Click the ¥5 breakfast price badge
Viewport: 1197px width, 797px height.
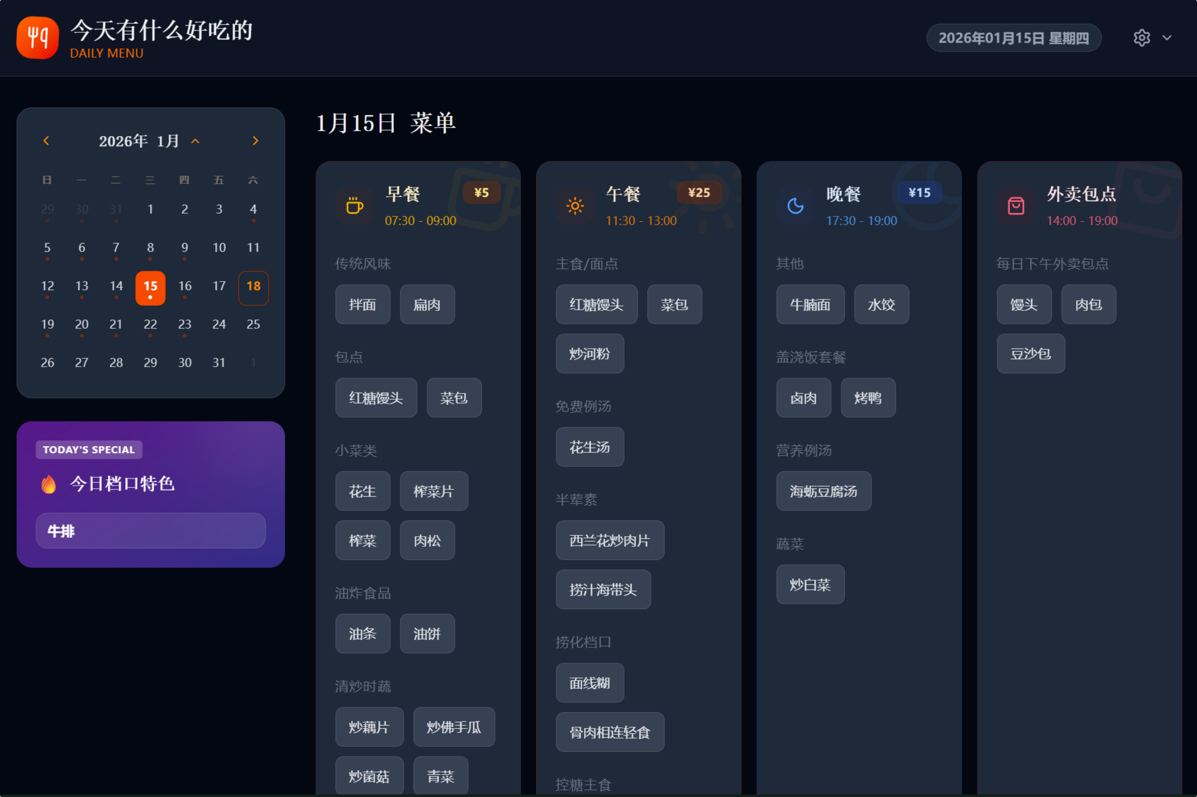482,193
